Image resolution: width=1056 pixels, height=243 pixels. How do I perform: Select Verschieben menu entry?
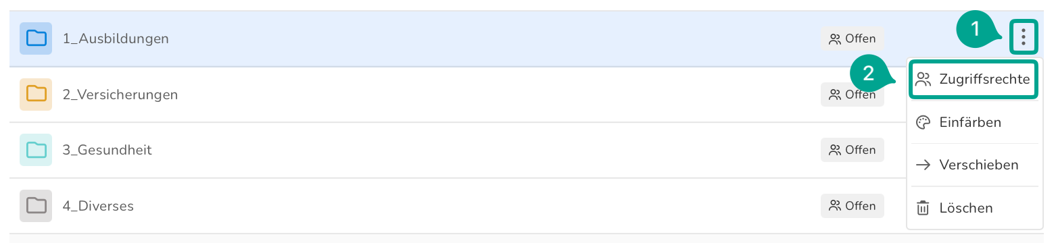coord(973,165)
